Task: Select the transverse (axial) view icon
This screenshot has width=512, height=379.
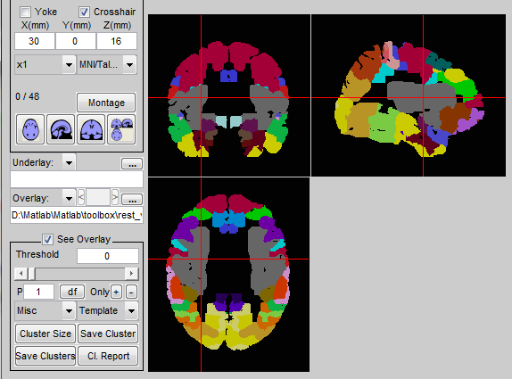Action: 30,129
